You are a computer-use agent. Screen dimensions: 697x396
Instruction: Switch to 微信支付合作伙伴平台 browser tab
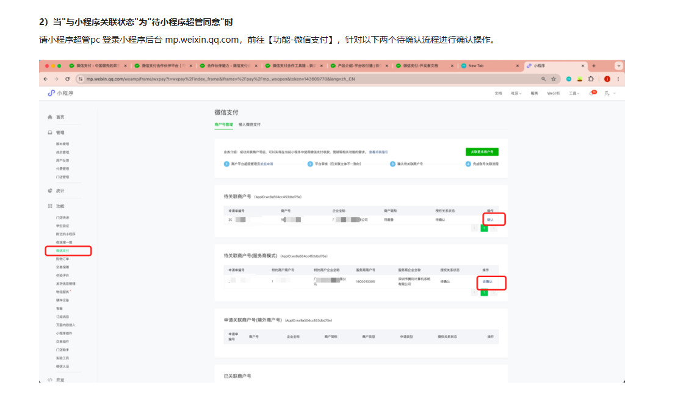point(163,66)
